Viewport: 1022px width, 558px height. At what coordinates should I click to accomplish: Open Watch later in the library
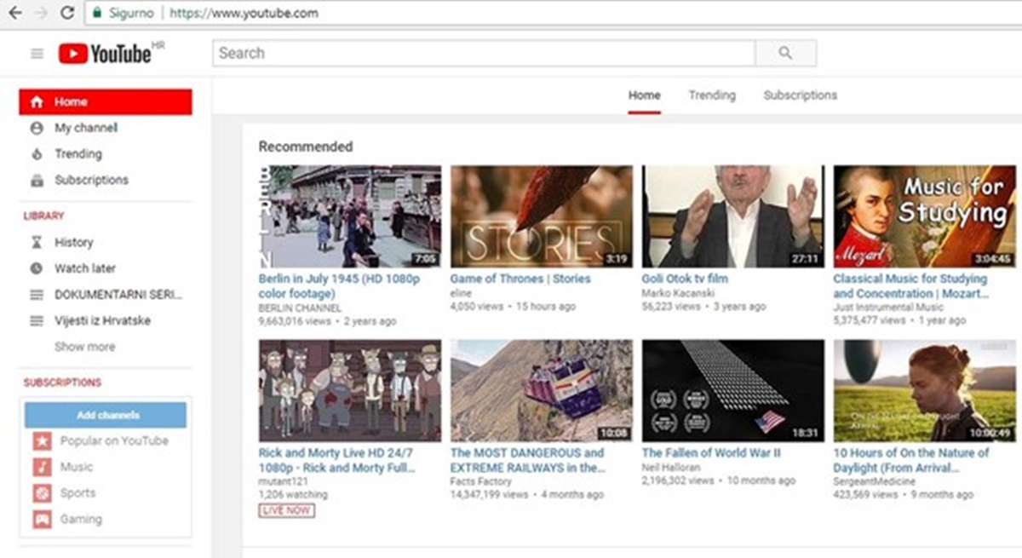click(84, 268)
